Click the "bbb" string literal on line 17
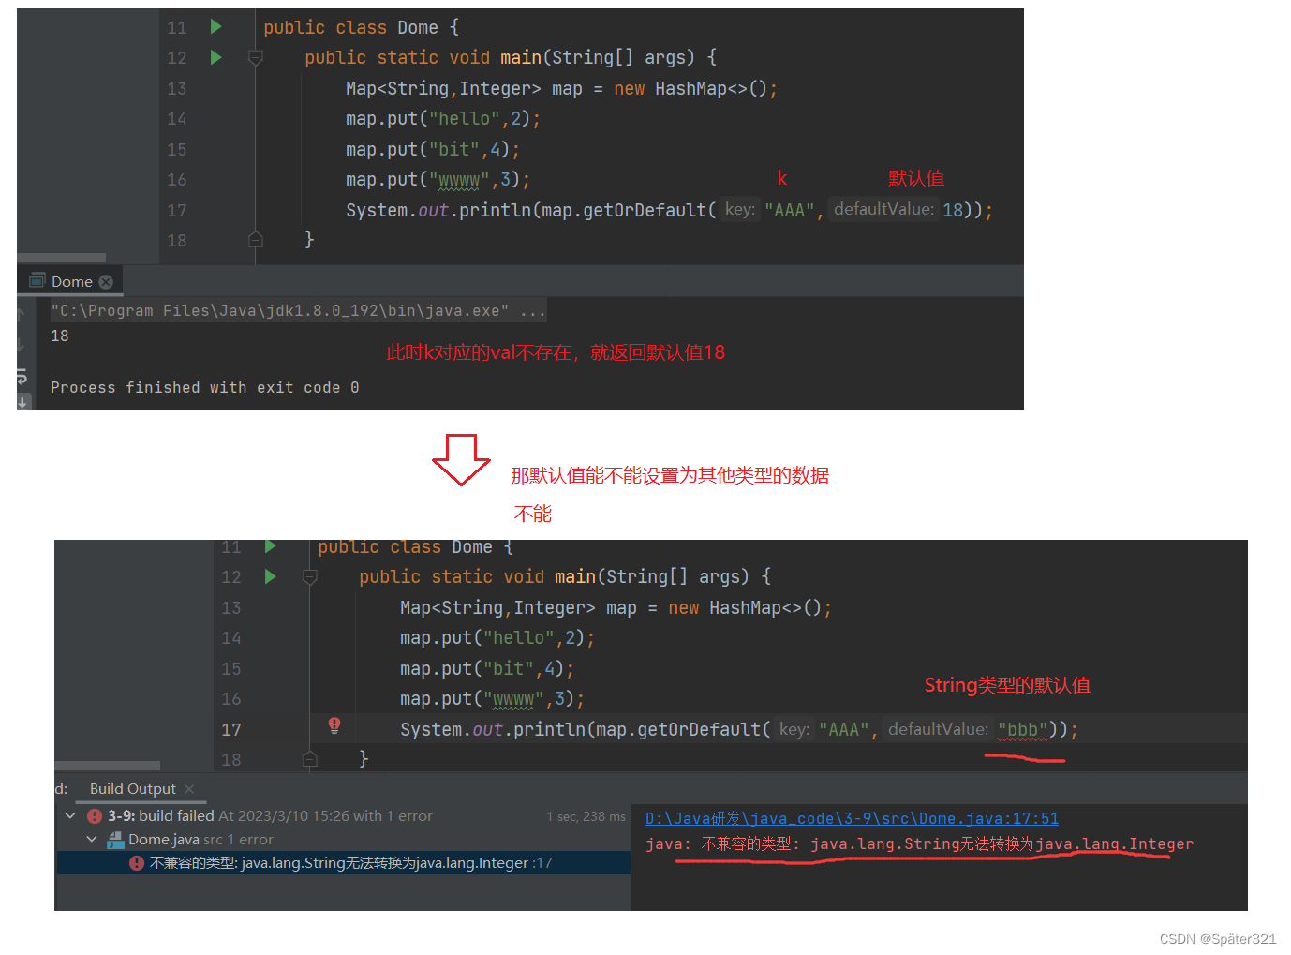Image resolution: width=1291 pixels, height=955 pixels. (1022, 729)
